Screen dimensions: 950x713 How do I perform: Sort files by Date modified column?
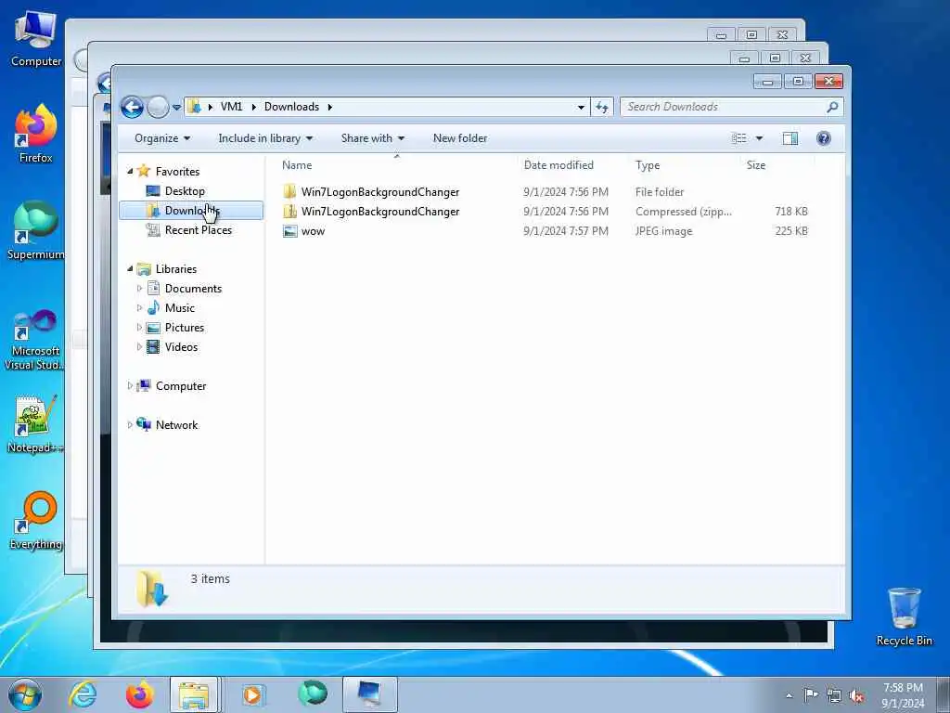[x=558, y=165]
